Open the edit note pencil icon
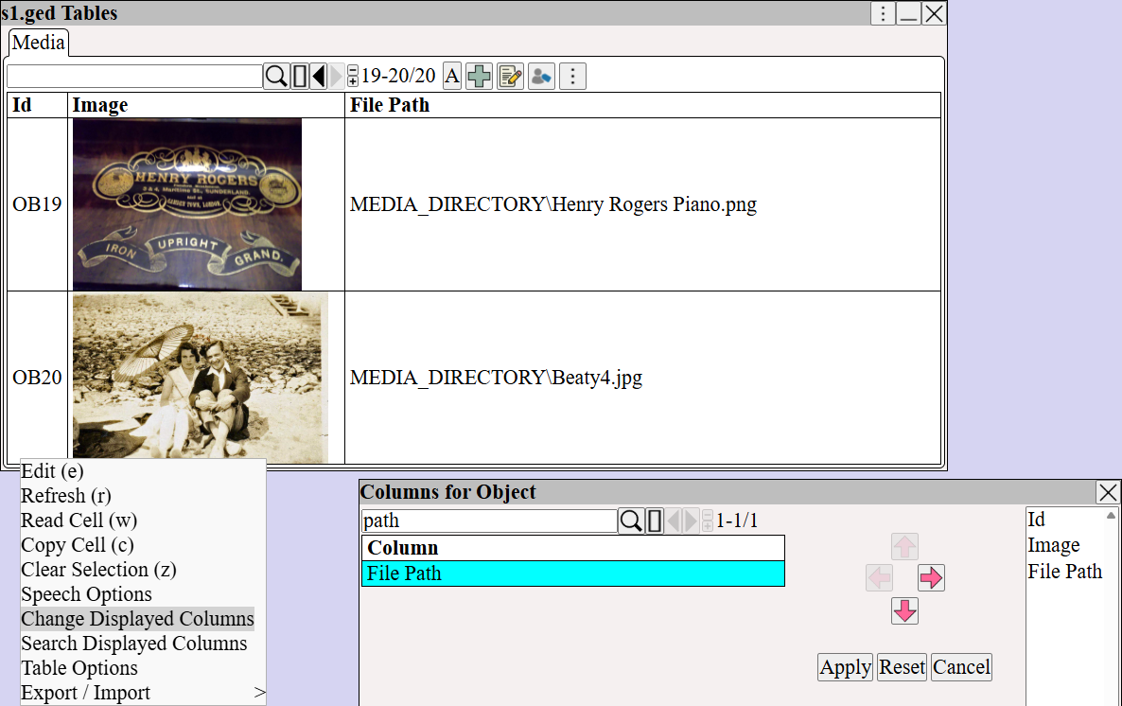 pos(510,76)
